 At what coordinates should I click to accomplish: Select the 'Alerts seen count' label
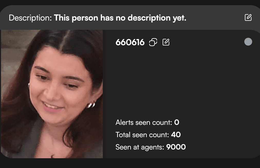tap(144, 123)
